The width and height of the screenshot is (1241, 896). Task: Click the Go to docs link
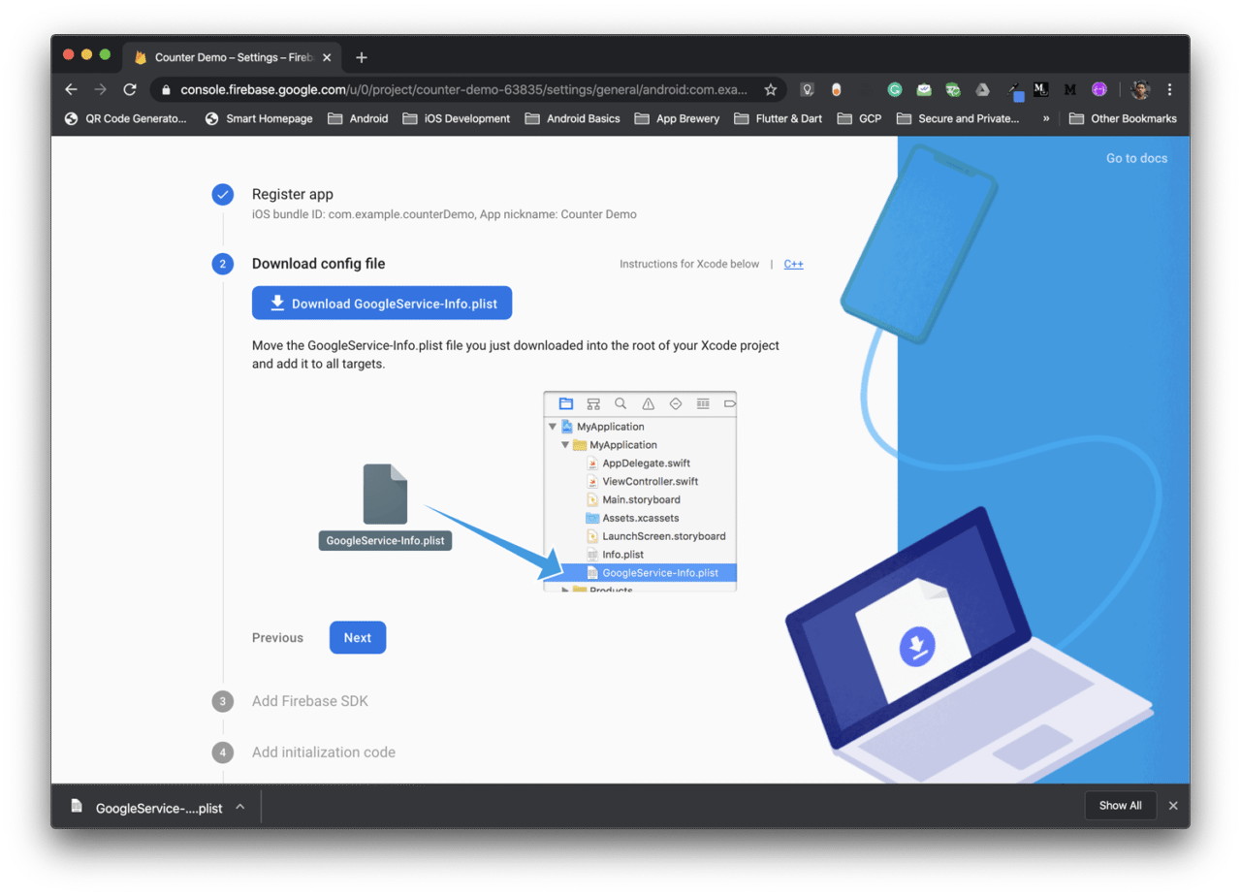[x=1136, y=158]
